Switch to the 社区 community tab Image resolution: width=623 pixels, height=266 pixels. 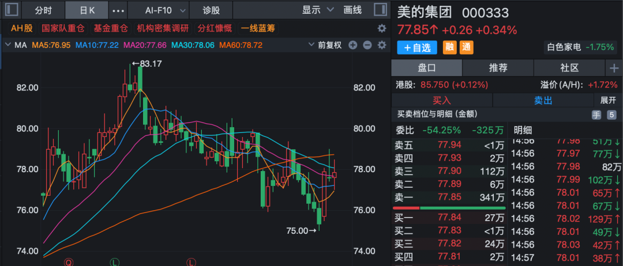tap(569, 68)
